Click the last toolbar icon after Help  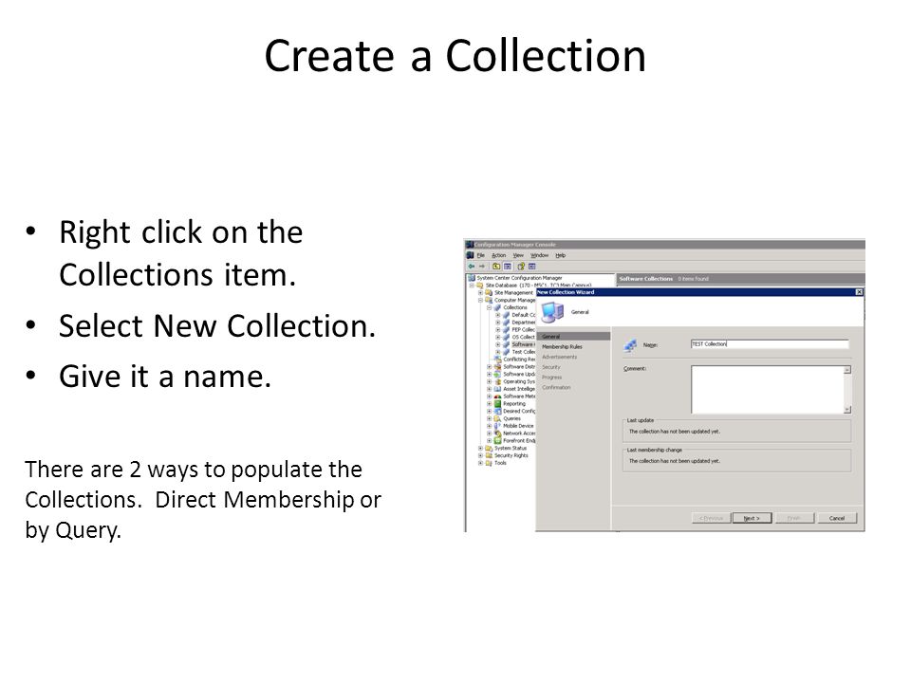click(532, 267)
